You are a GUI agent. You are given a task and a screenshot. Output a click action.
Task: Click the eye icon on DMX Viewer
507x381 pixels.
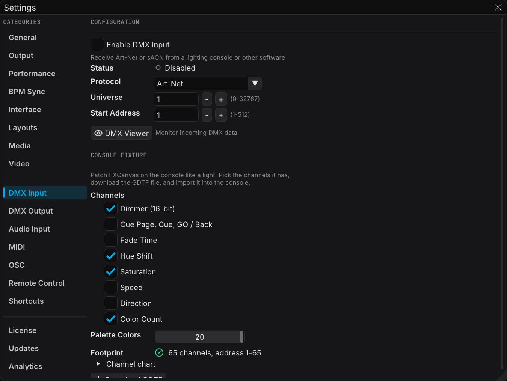pos(98,133)
